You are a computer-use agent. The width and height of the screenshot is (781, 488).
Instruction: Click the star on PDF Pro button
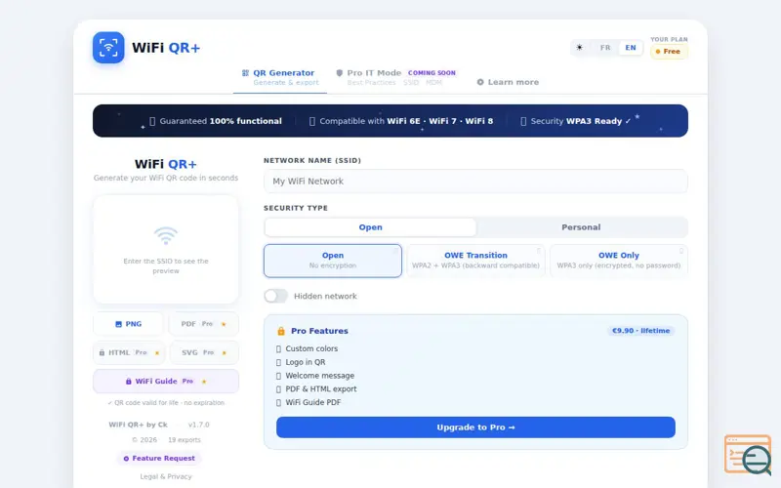224,325
